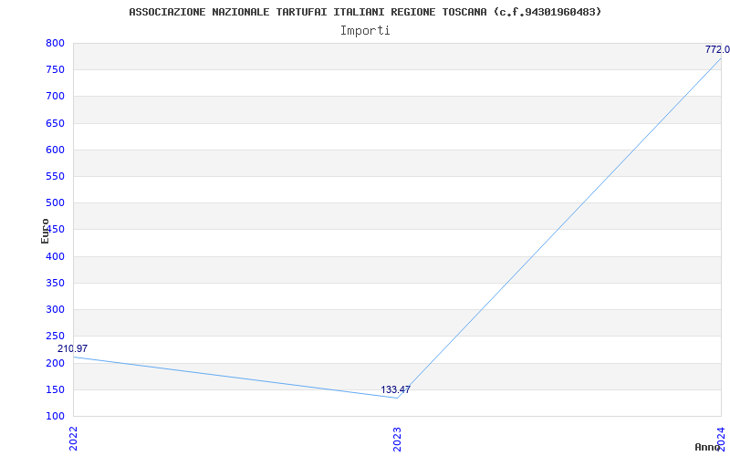Click the 500 y-axis tick label
This screenshot has width=730, height=456.
[x=55, y=202]
